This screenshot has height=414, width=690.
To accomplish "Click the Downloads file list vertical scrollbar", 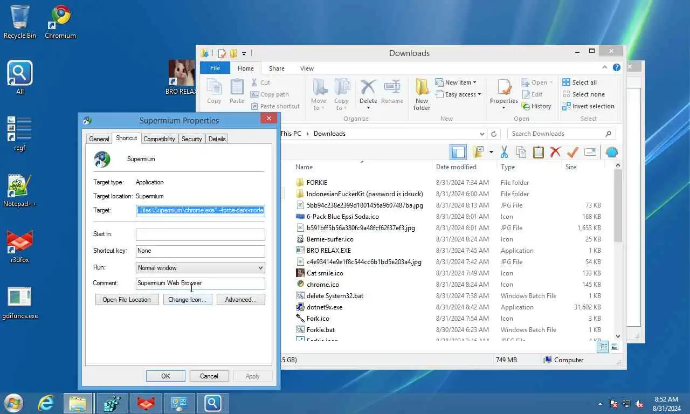I will click(618, 205).
